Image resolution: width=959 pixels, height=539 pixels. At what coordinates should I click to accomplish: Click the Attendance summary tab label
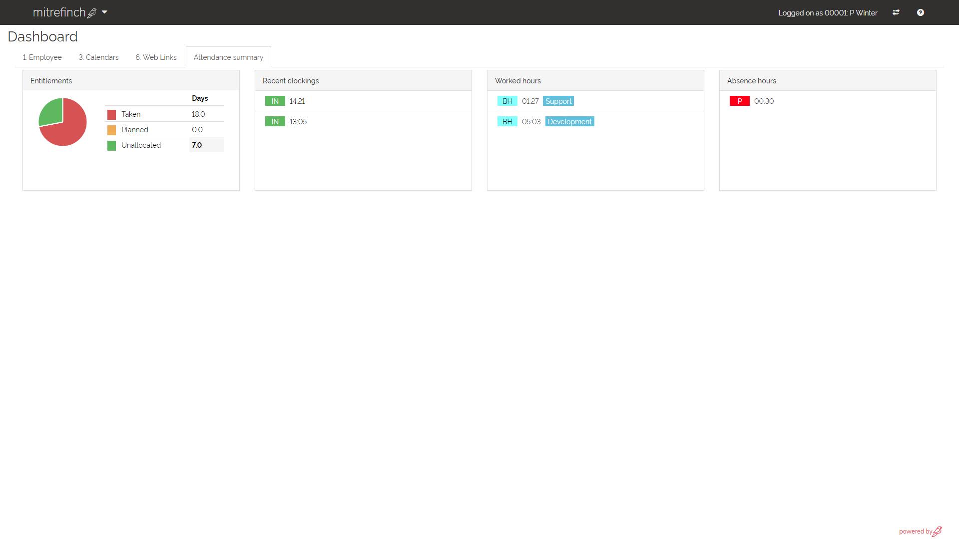(x=228, y=57)
